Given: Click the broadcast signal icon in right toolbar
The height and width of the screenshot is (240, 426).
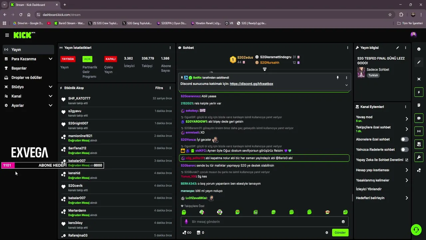Looking at the screenshot, I should (419, 131).
